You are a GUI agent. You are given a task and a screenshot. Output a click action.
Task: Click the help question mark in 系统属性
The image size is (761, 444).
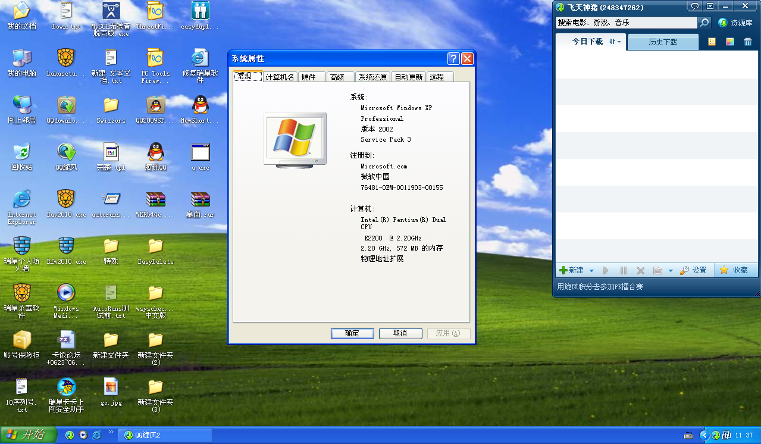tap(453, 58)
